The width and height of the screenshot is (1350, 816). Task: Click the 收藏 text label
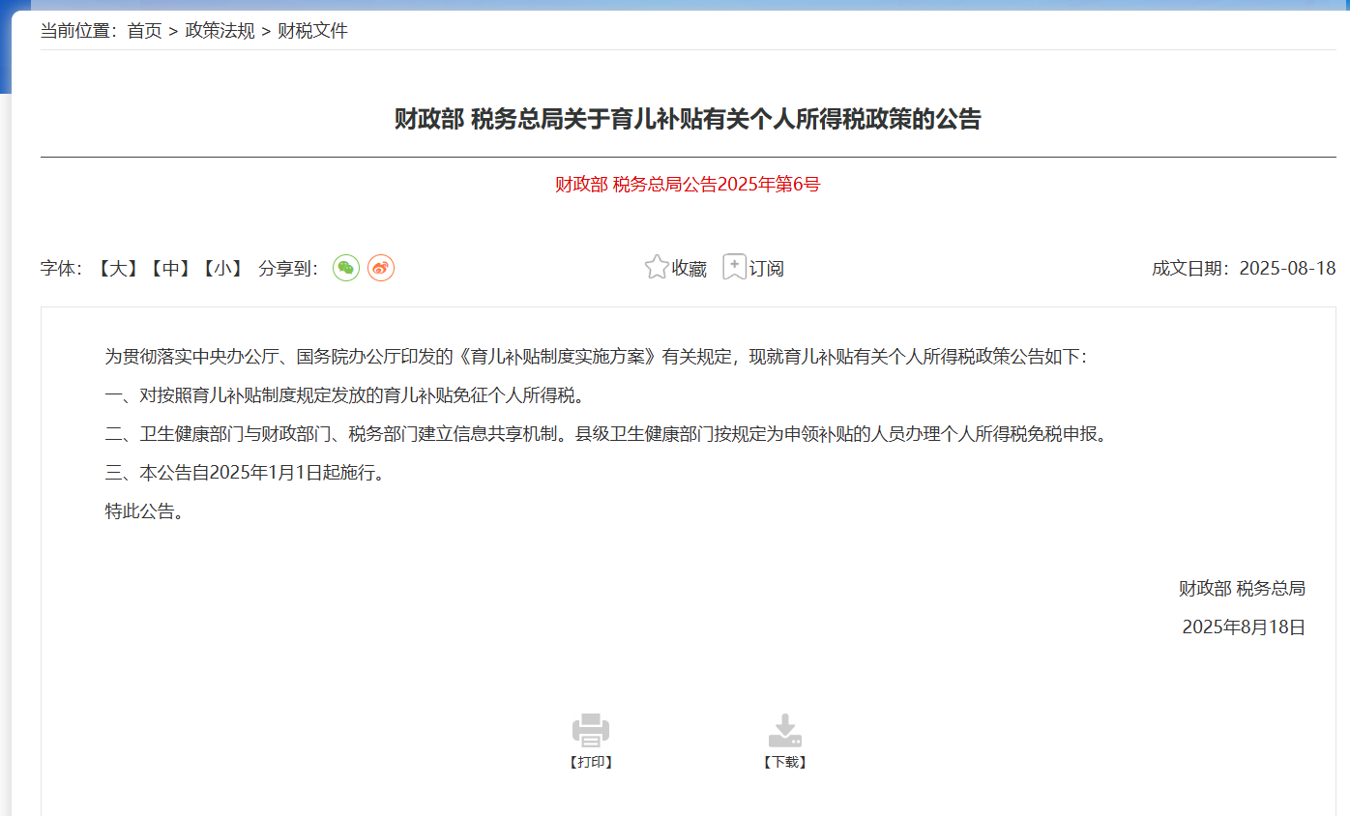pyautogui.click(x=690, y=269)
